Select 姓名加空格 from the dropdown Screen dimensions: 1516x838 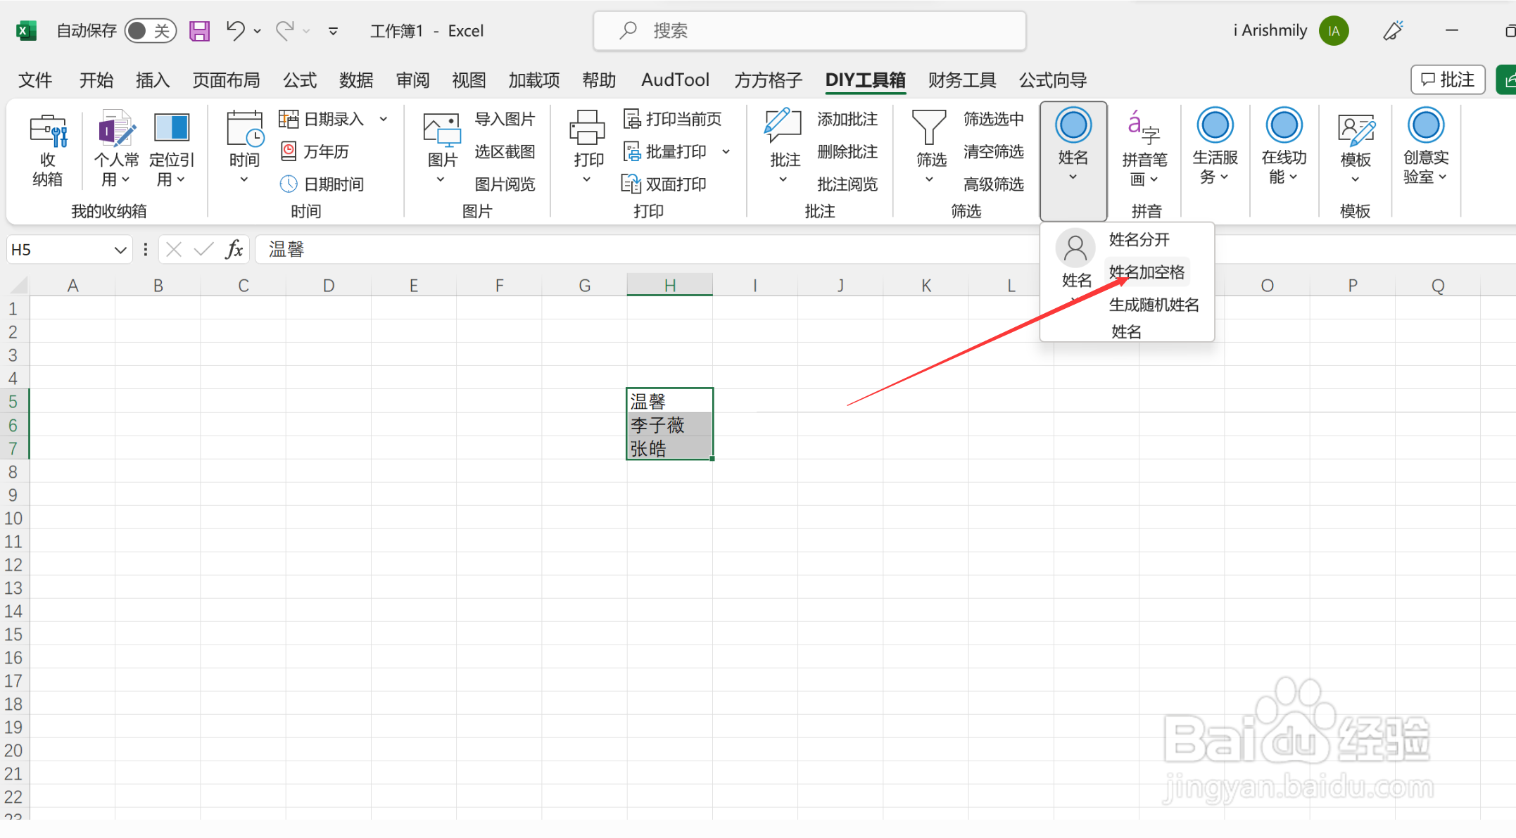click(x=1147, y=272)
